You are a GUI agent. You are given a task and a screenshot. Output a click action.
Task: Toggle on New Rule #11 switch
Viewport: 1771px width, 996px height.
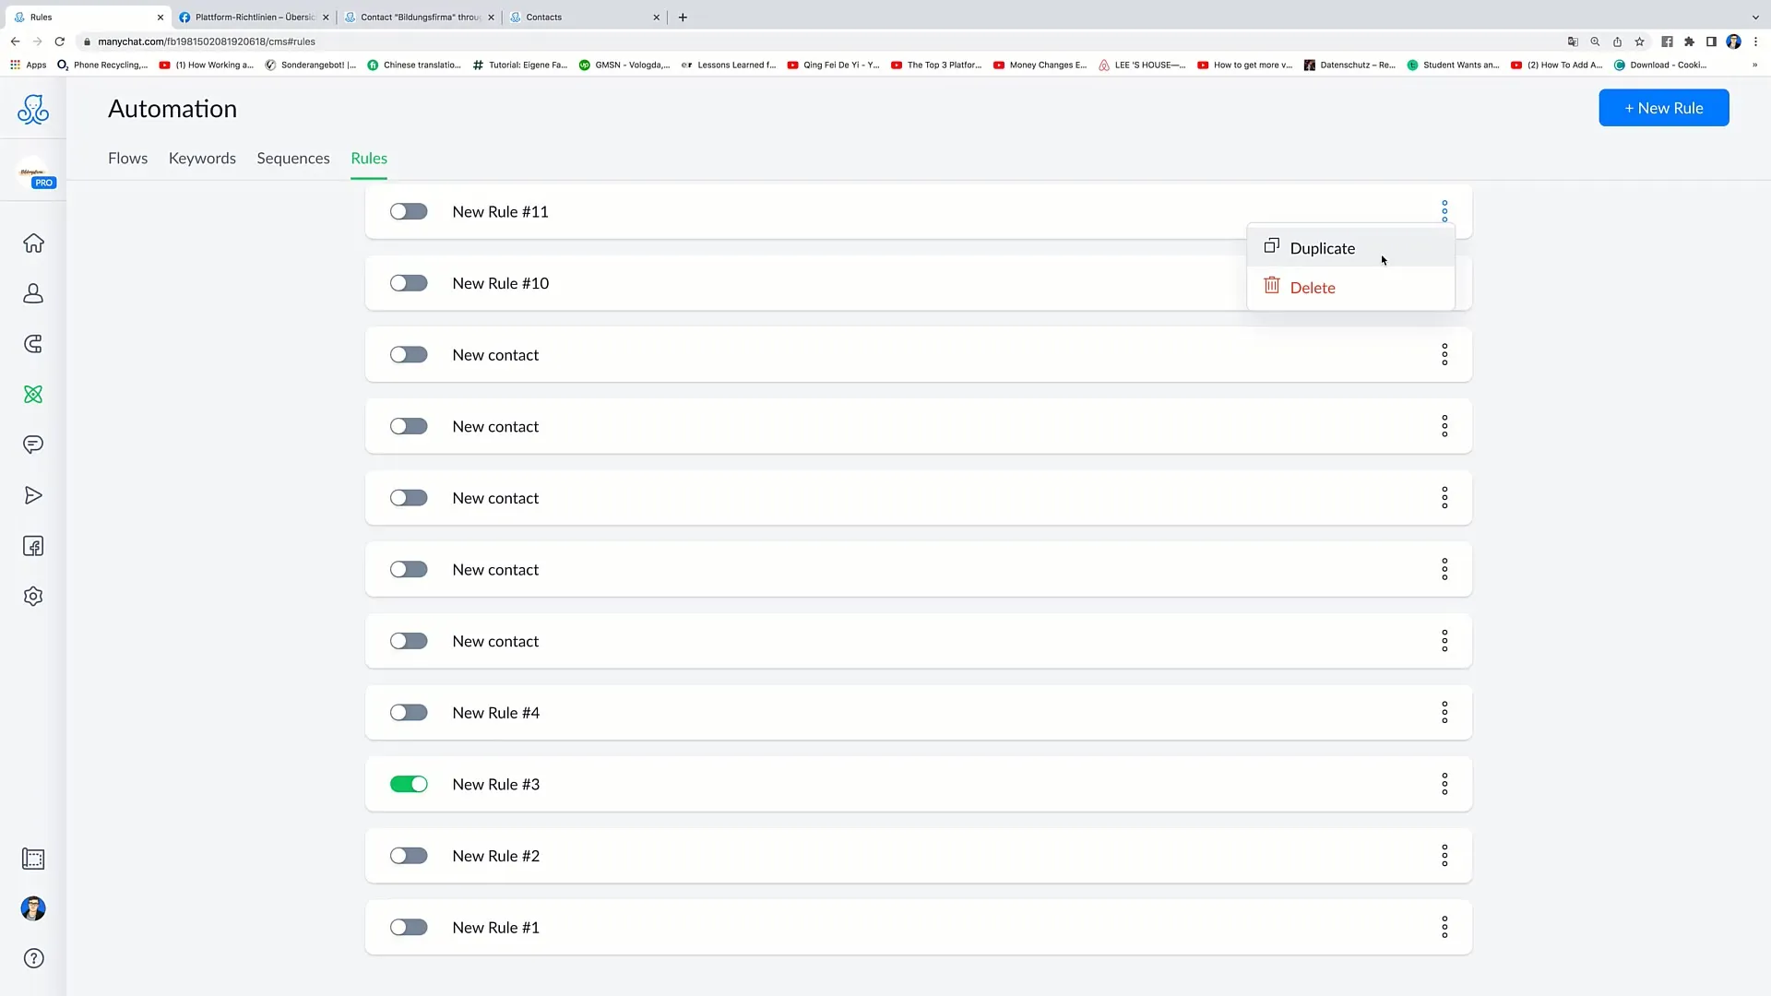pyautogui.click(x=409, y=211)
